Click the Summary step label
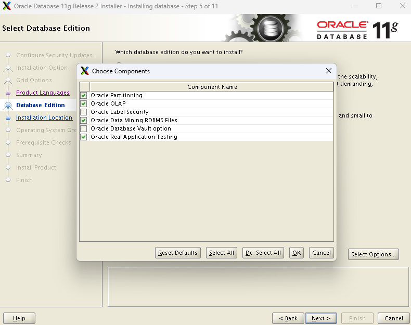This screenshot has height=325, width=411. (x=29, y=155)
